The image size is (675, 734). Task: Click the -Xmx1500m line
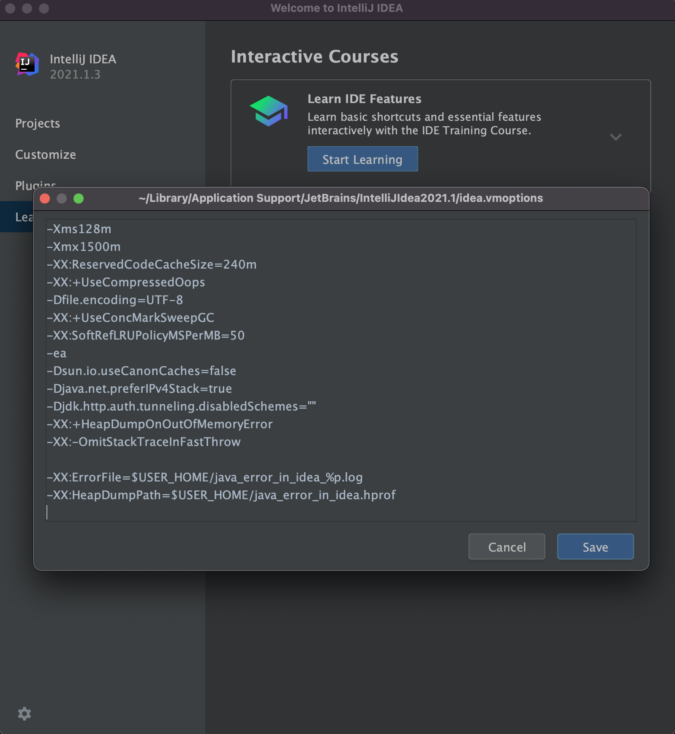[x=84, y=247]
